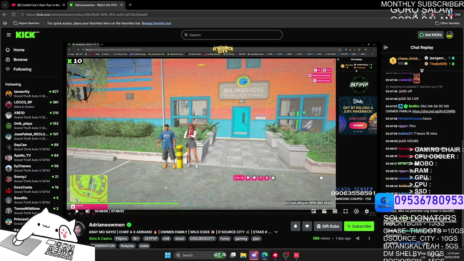Focus the Kick search field

pos(232,35)
